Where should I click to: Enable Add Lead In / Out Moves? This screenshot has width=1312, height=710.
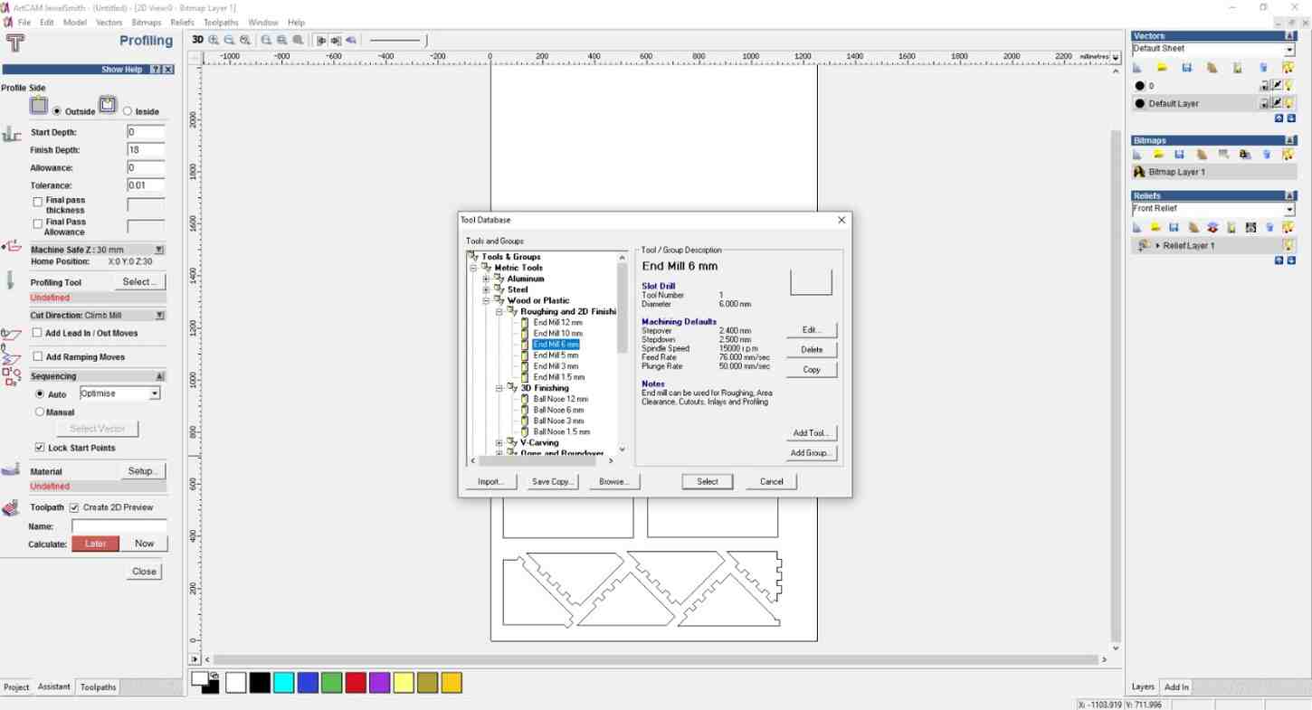pyautogui.click(x=37, y=333)
